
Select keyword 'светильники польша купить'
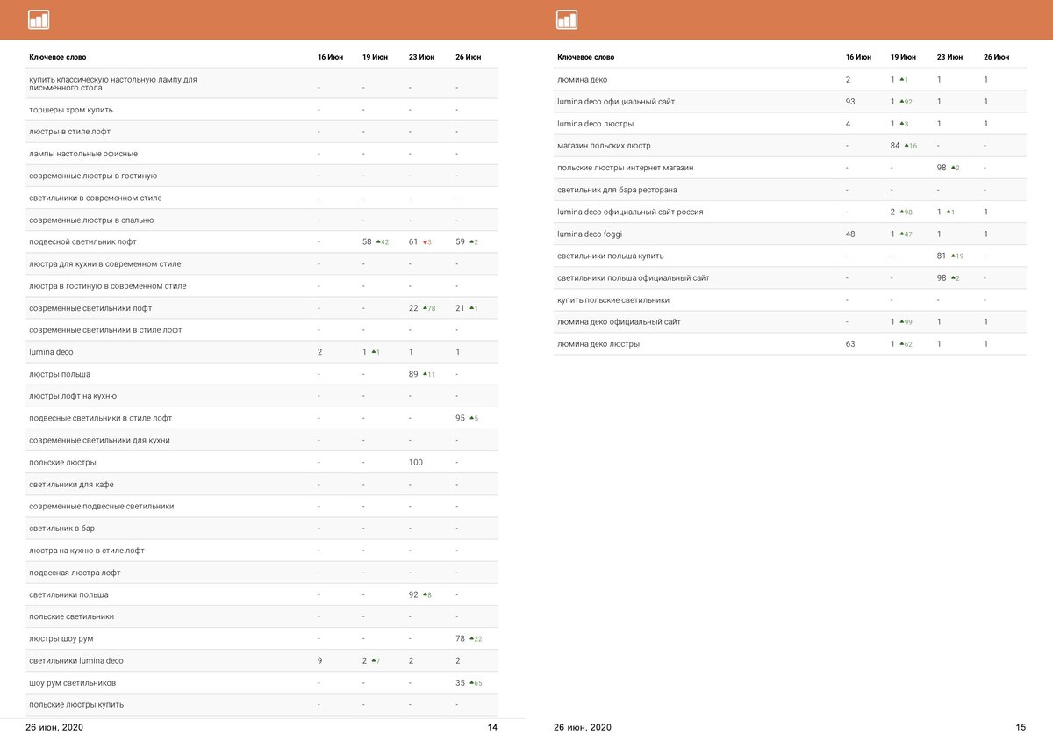click(610, 256)
